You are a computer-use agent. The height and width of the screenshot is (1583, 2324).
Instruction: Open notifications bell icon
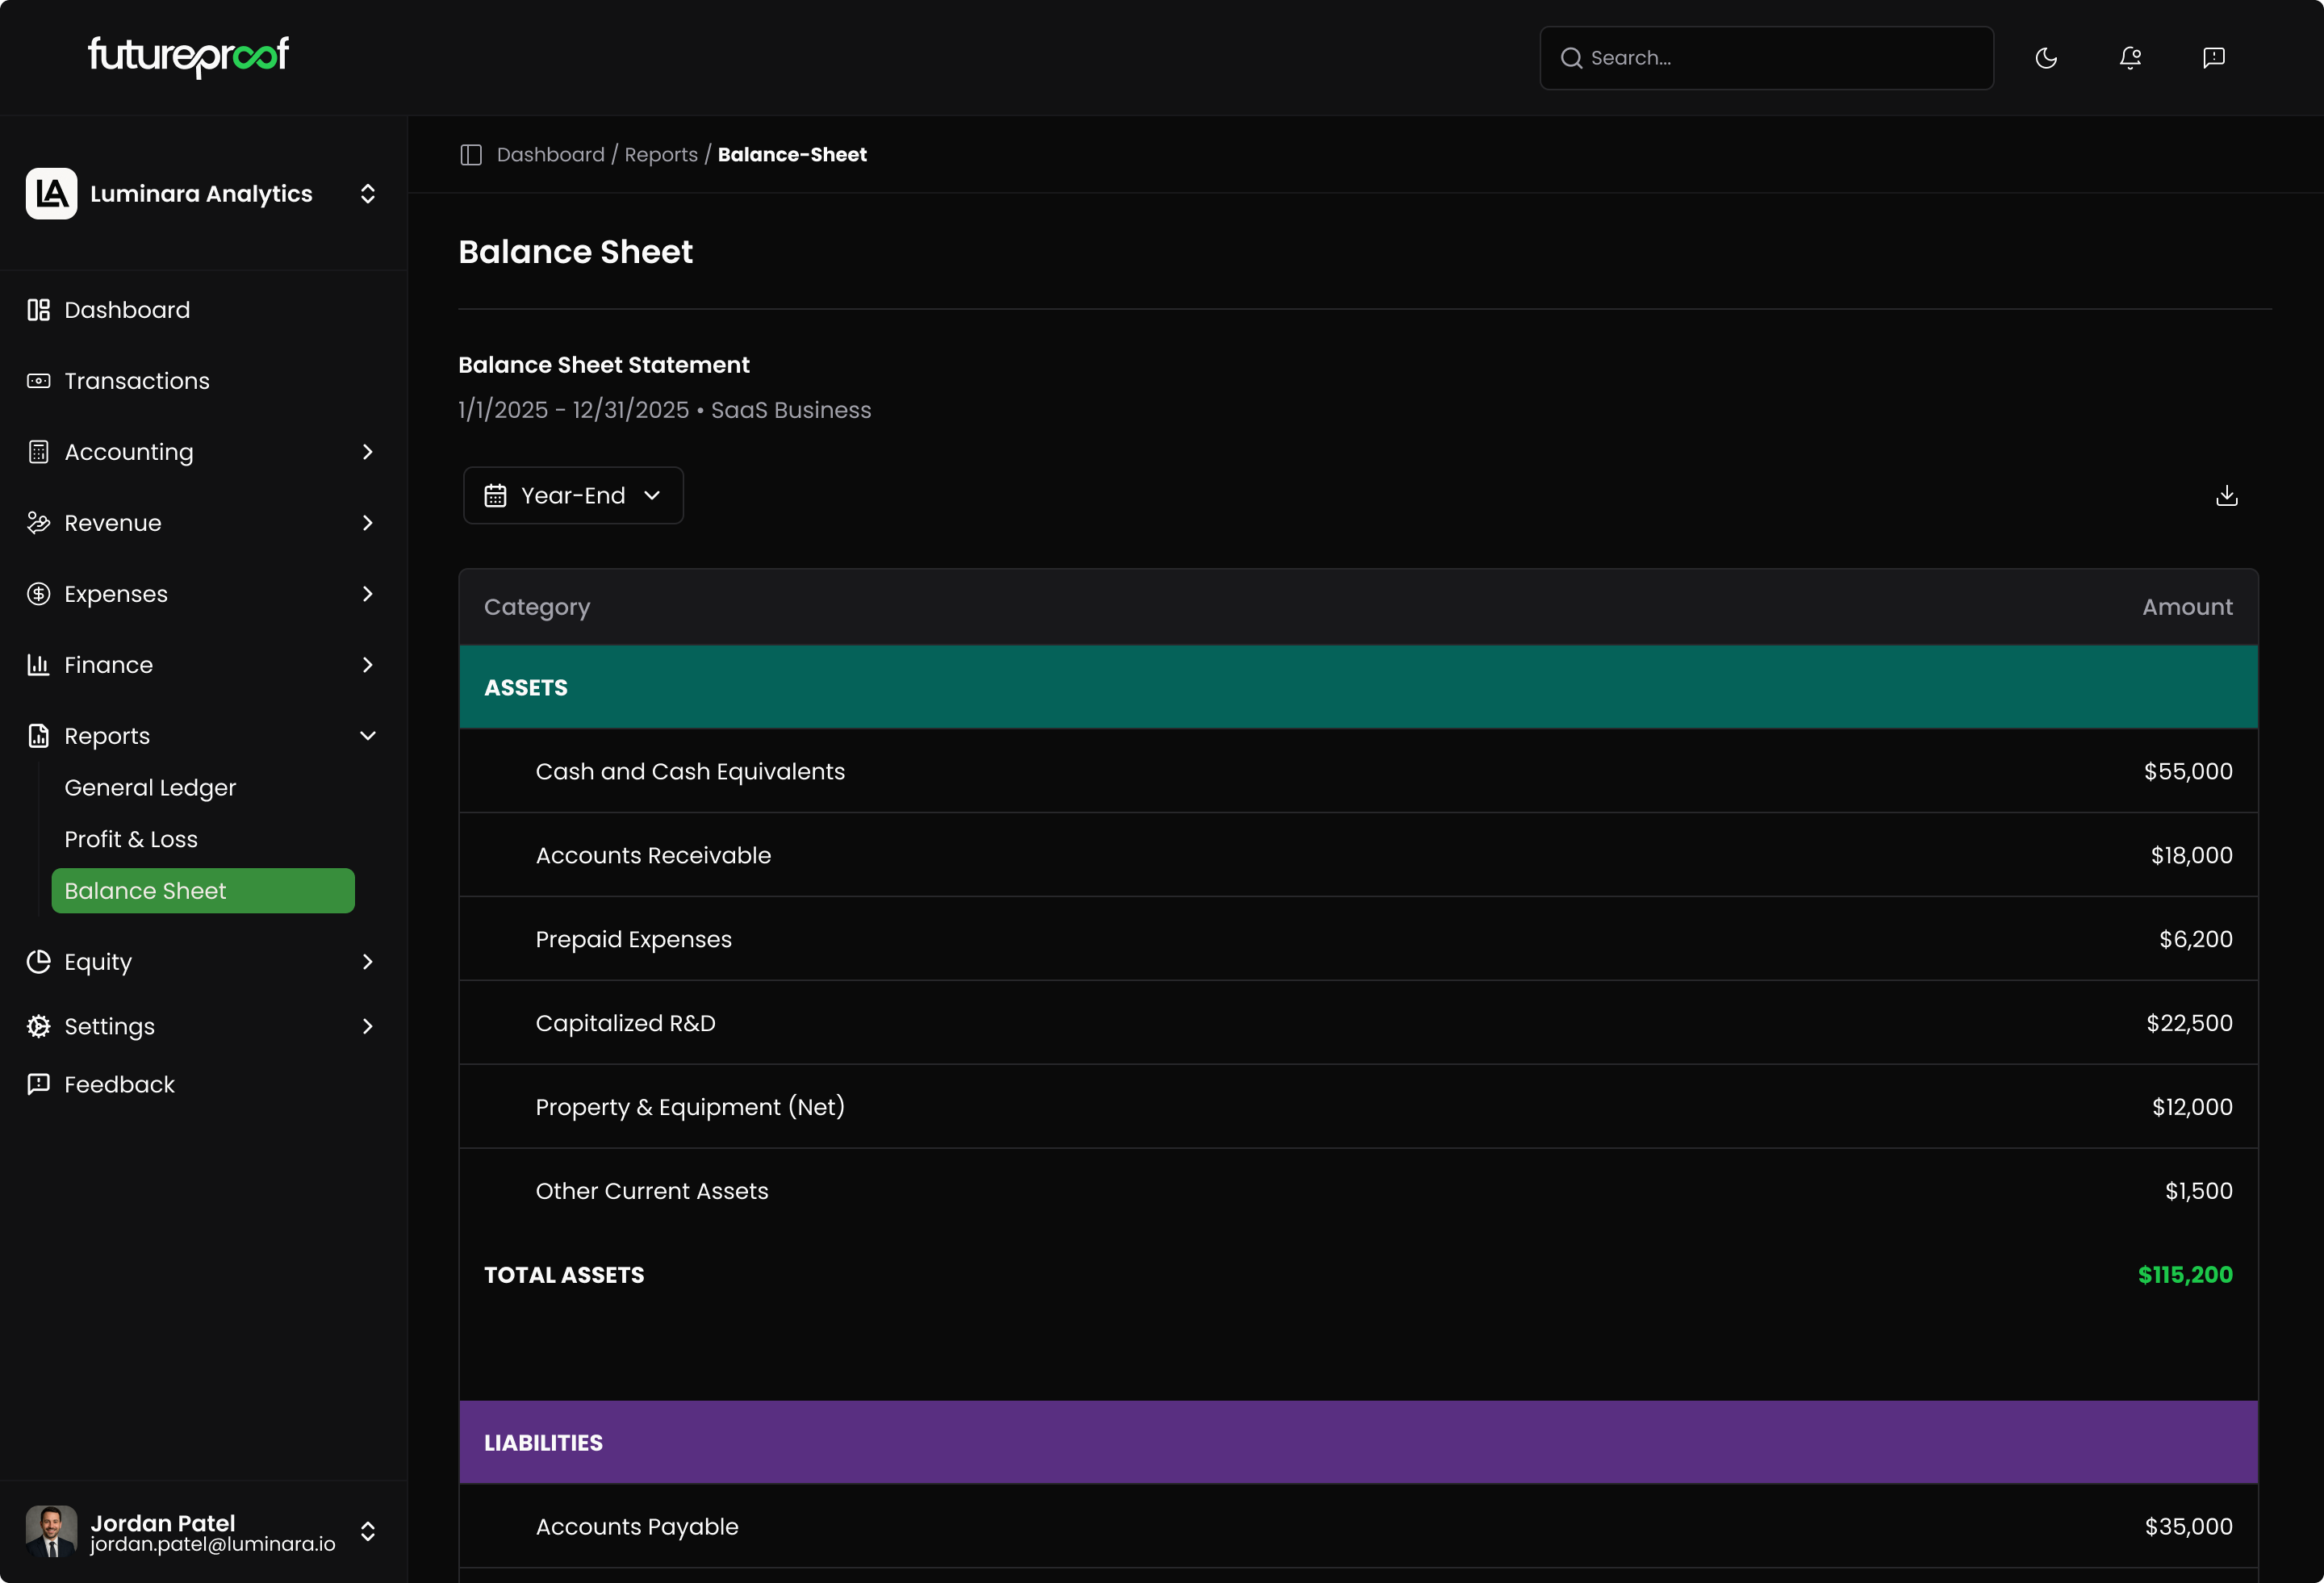pyautogui.click(x=2130, y=58)
